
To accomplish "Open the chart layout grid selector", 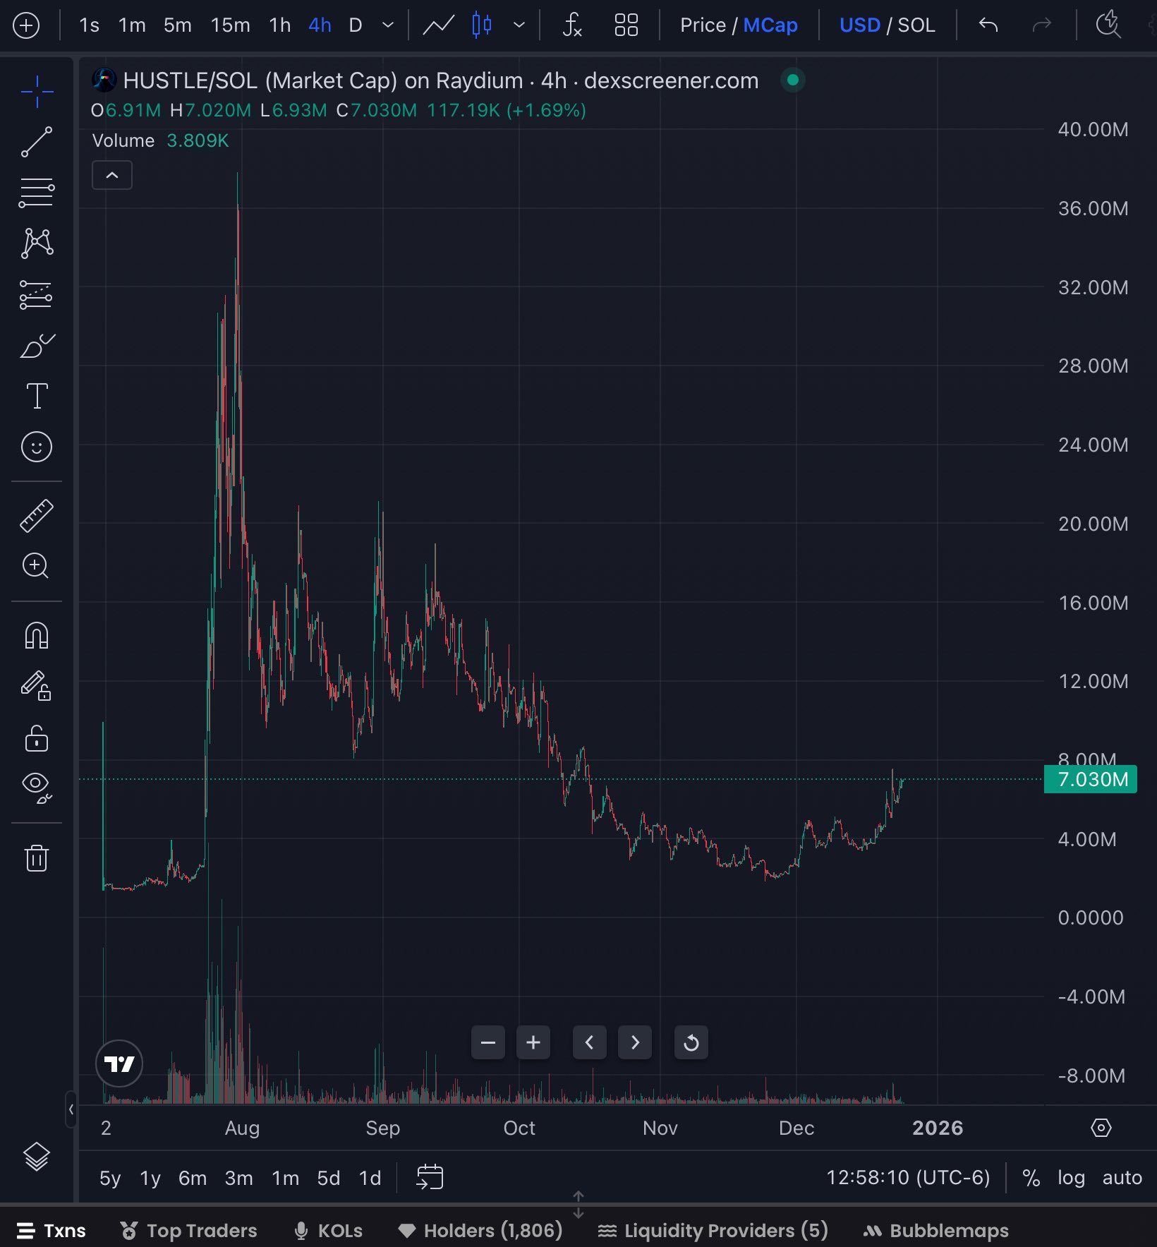I will coord(626,26).
